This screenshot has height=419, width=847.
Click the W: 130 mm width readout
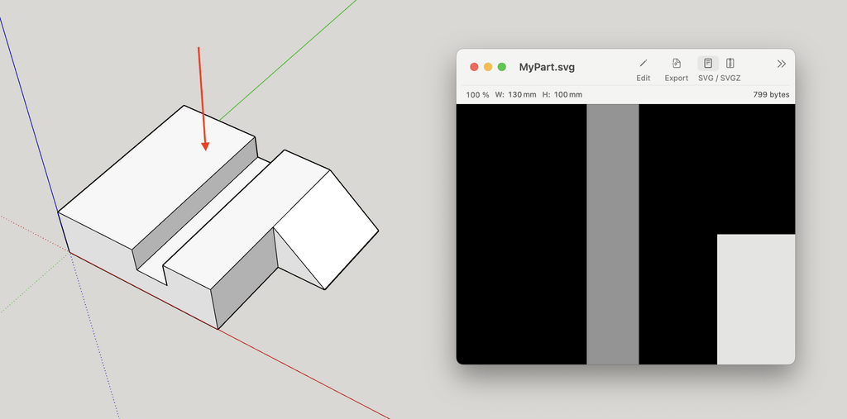516,94
